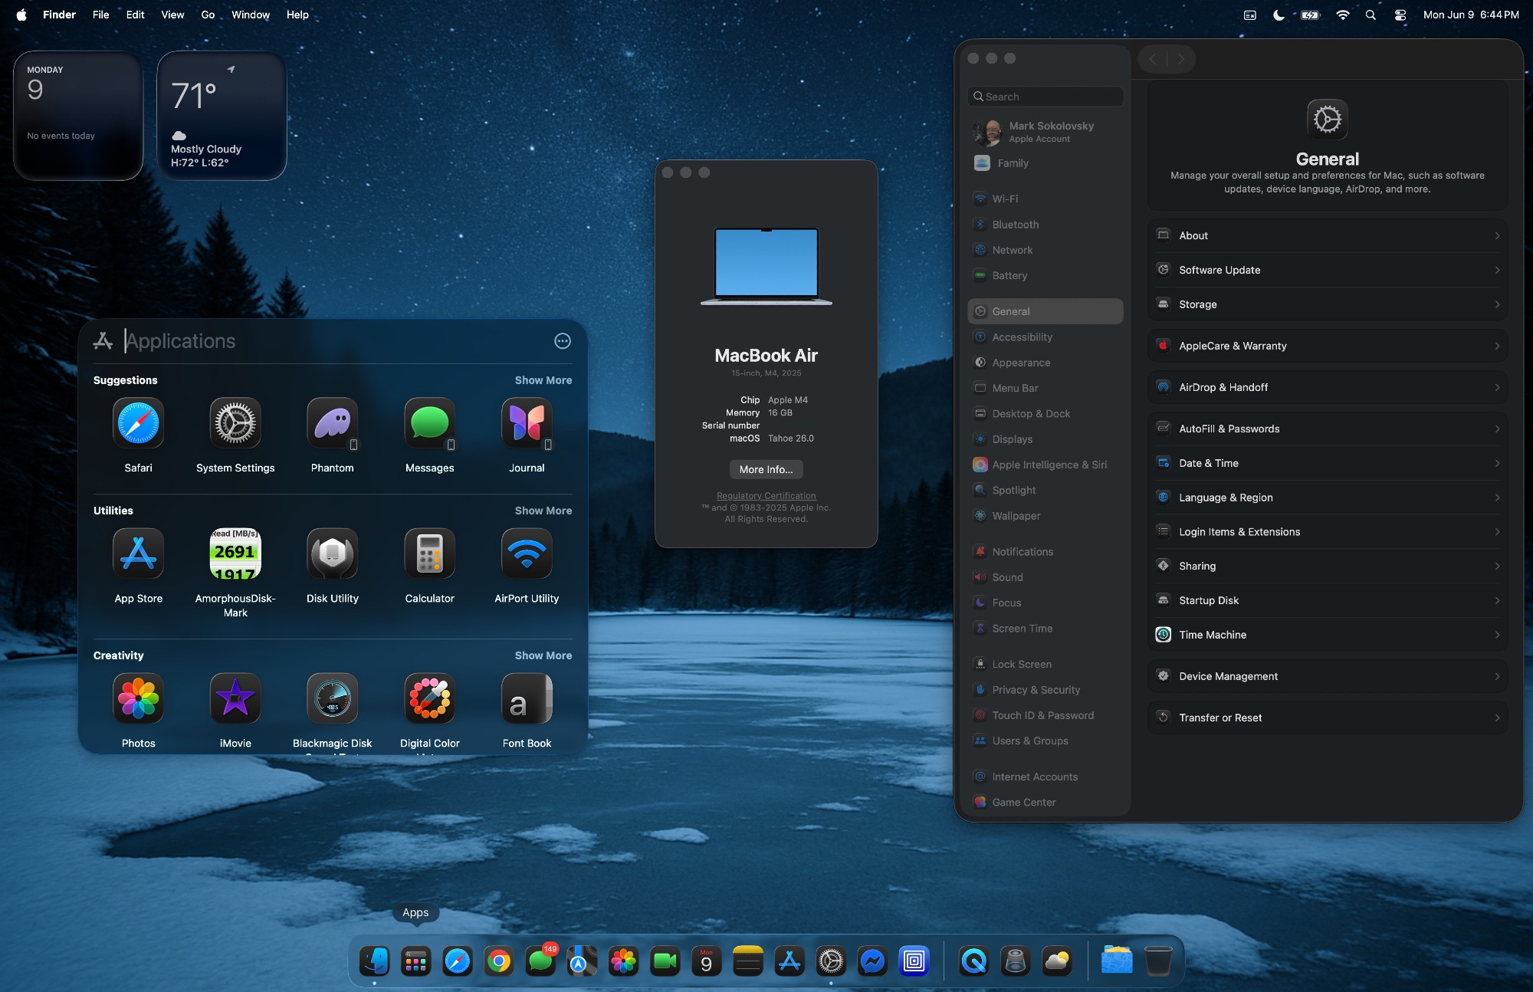The image size is (1533, 992).
Task: Click Spotlight search icon in menu bar
Action: 1371,15
